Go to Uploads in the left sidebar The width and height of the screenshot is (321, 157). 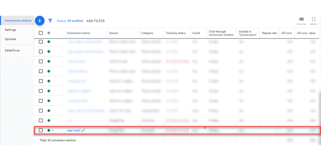point(10,39)
